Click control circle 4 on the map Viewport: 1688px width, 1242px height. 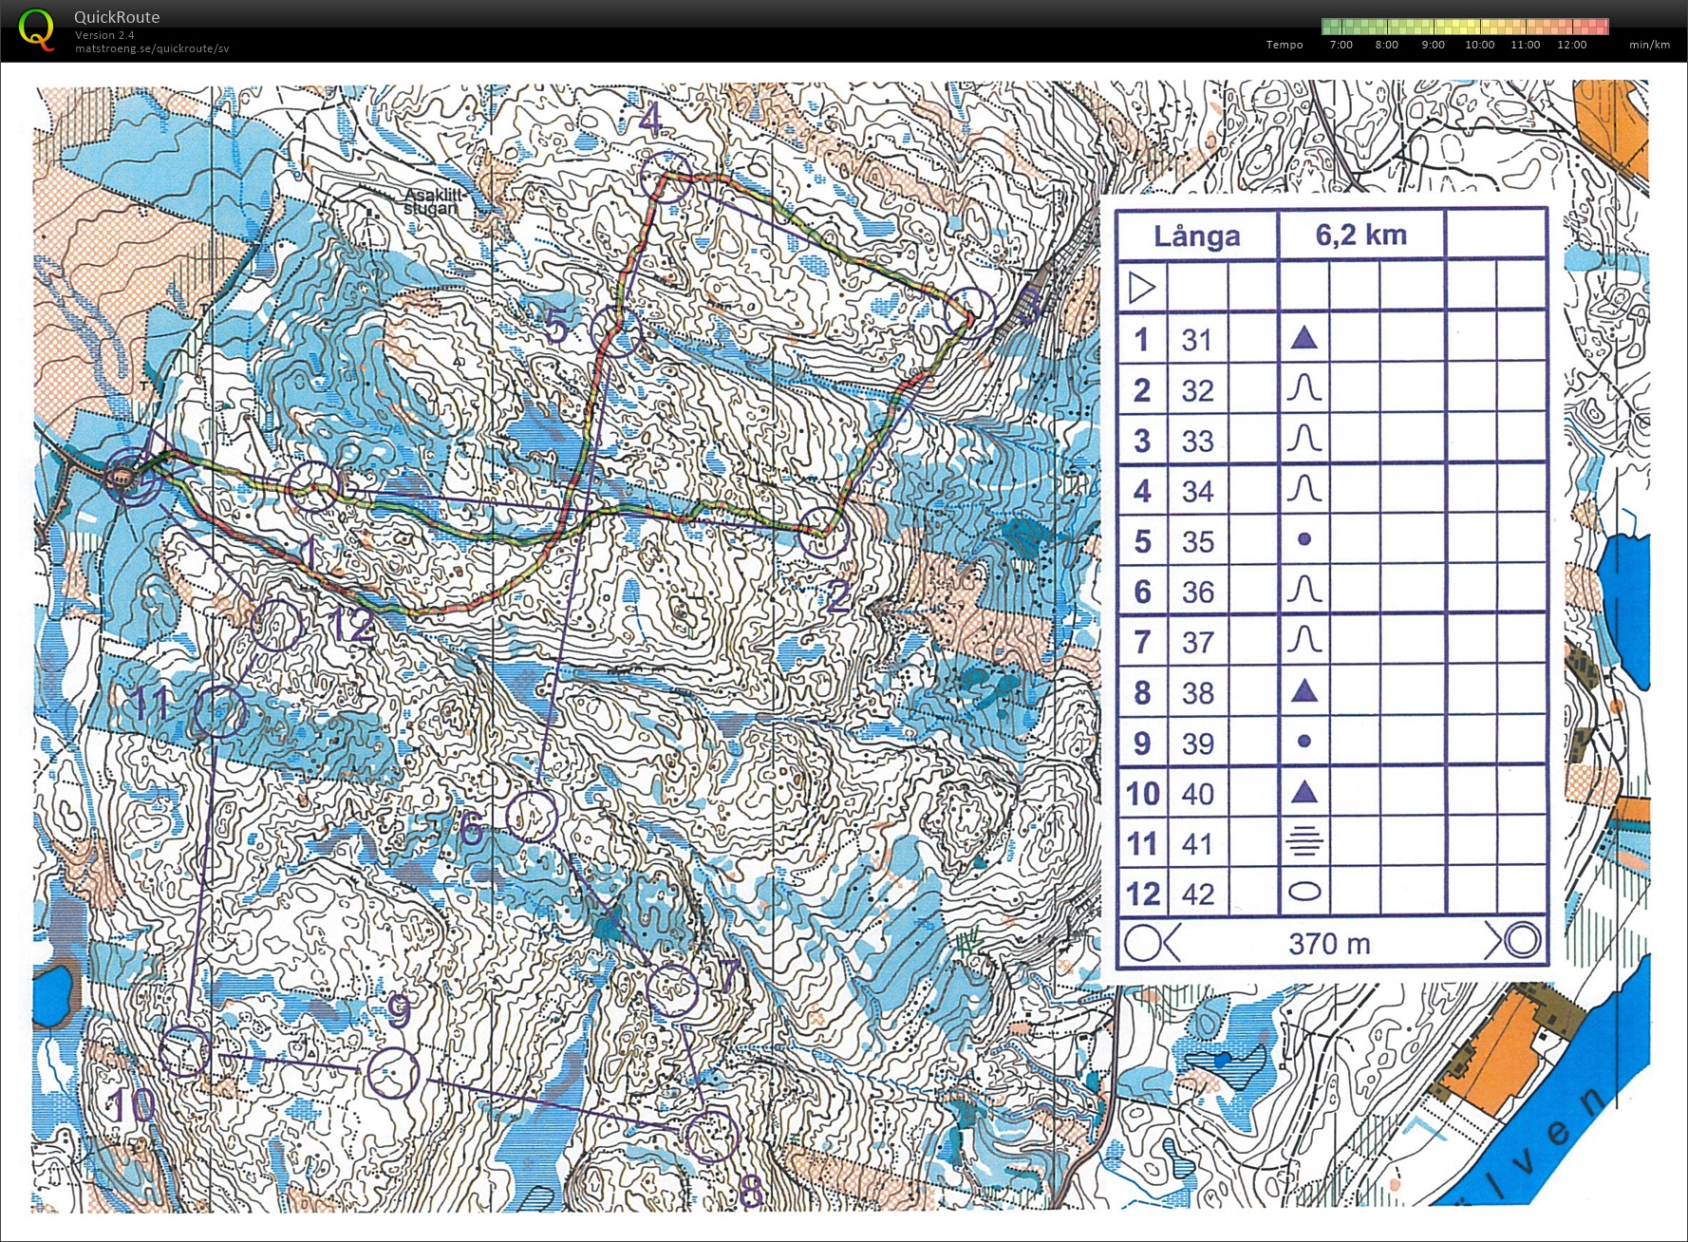tap(667, 178)
